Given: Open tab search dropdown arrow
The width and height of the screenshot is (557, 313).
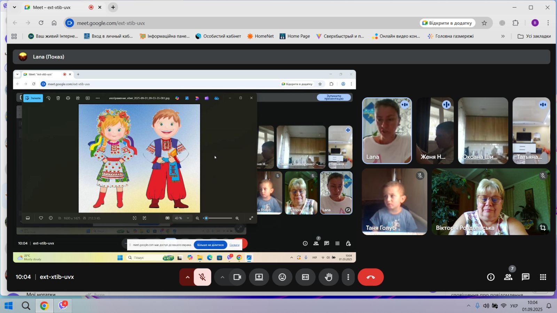Looking at the screenshot, I should pos(14,7).
